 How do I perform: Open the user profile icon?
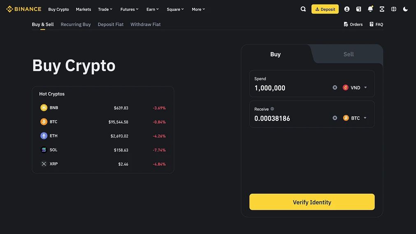(347, 9)
